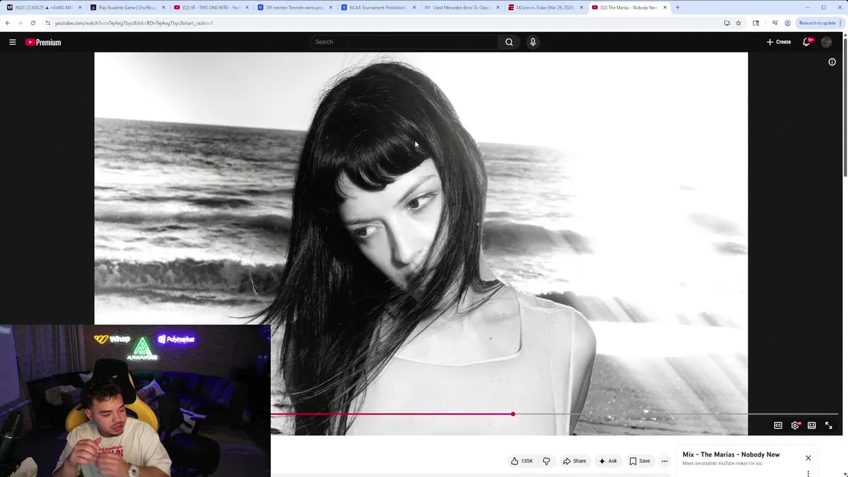Screen dimensions: 848x477
Task: Close The Marías - Nobody New tab
Action: point(664,7)
